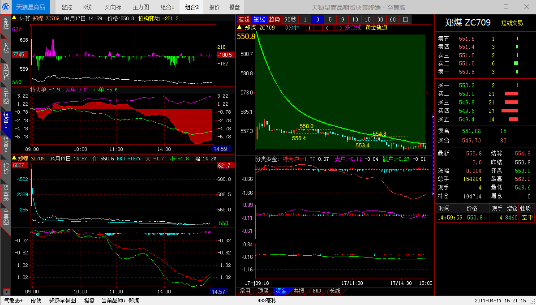
Task: Click the 14:59 time marker on chart
Action: click(220, 149)
